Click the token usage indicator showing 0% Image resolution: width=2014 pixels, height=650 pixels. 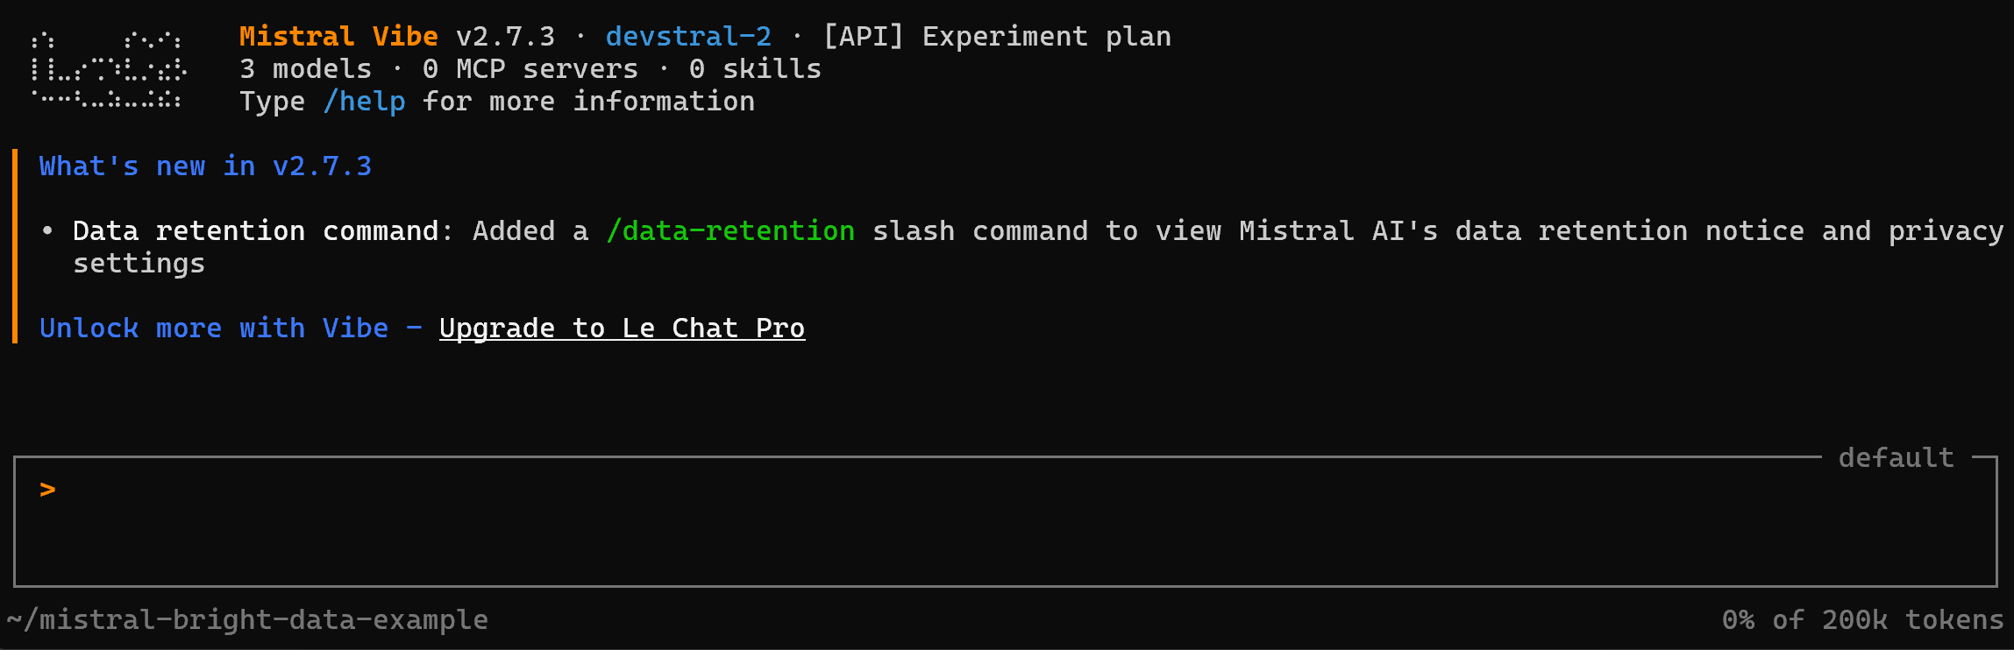[1863, 619]
